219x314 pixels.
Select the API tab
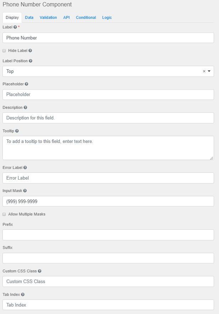point(66,17)
